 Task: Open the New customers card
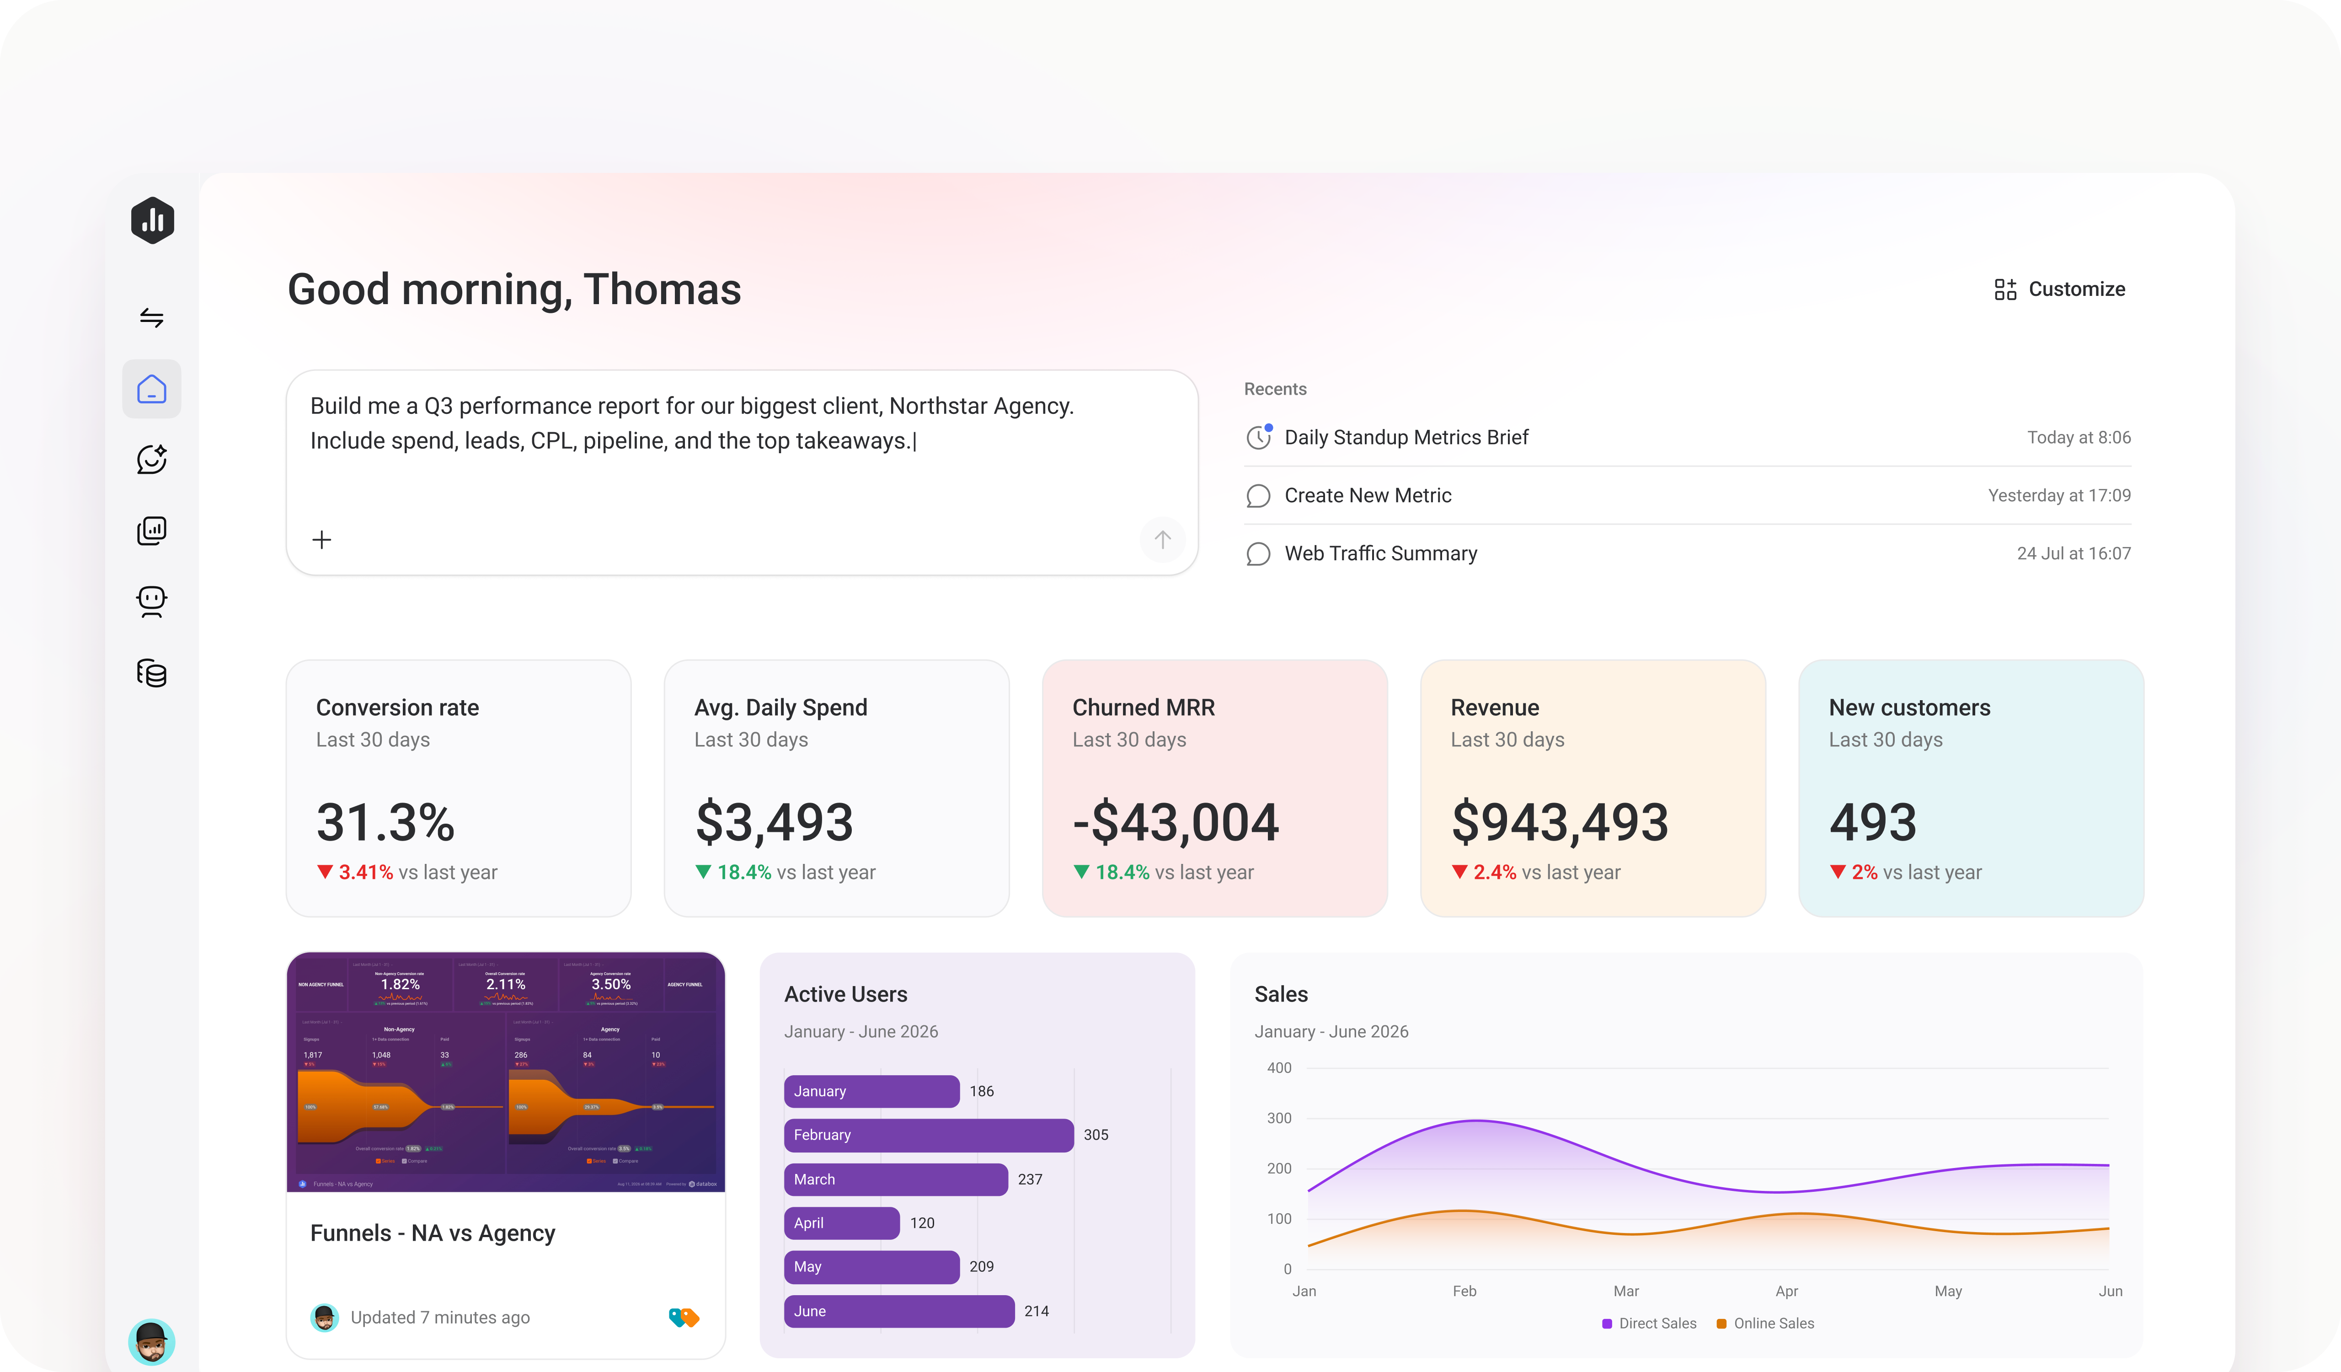point(1971,788)
